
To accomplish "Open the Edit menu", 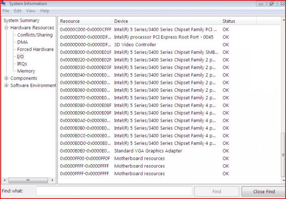I will (18, 11).
